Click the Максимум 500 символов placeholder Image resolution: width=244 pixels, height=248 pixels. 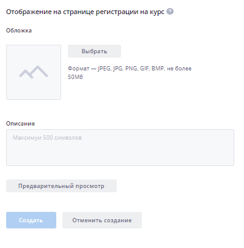click(47, 138)
